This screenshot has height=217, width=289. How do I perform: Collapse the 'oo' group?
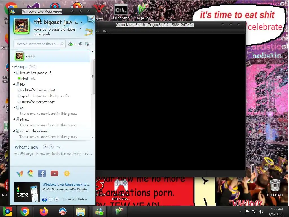(14, 108)
